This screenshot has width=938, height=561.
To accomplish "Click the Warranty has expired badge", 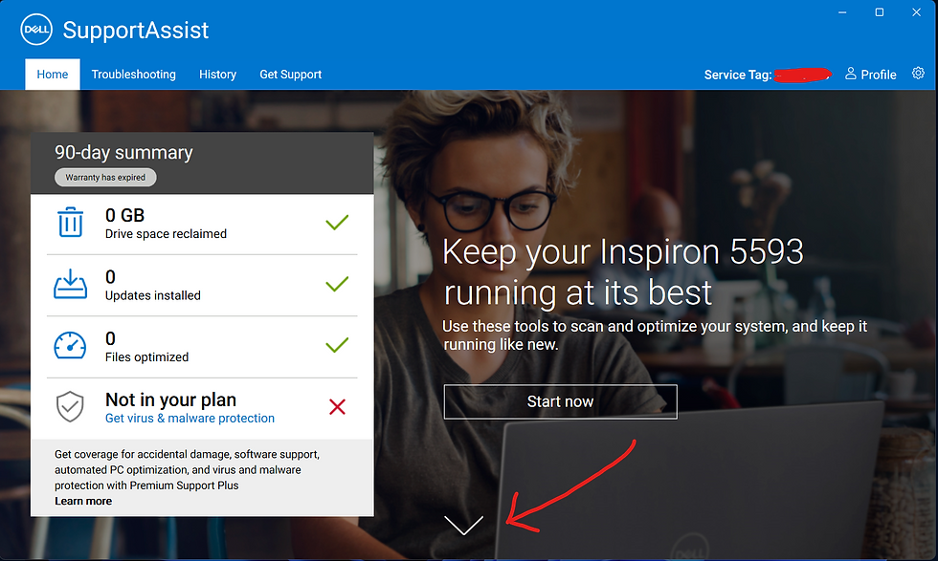I will (105, 178).
